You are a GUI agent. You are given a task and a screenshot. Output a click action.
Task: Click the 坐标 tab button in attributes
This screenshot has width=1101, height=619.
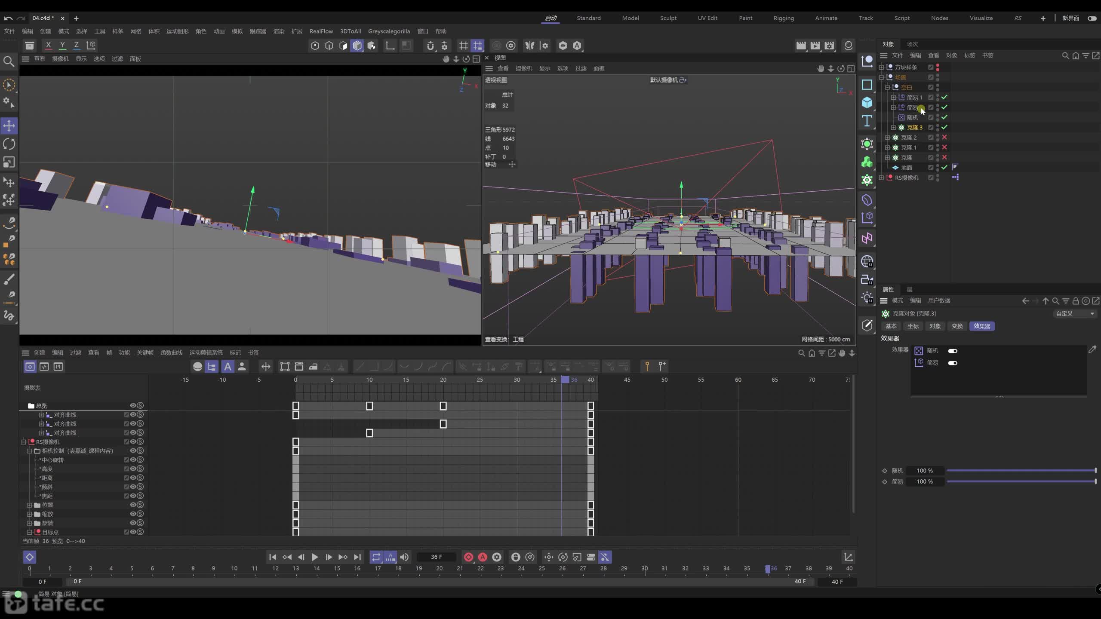coord(913,326)
